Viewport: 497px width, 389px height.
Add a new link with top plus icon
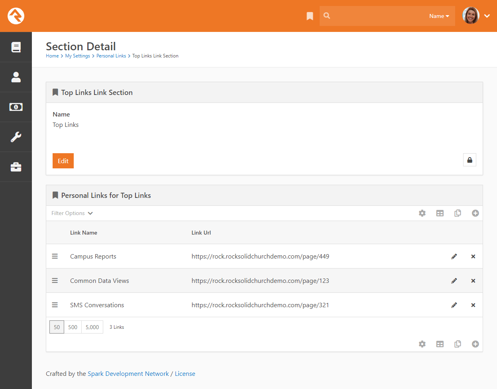coord(475,213)
